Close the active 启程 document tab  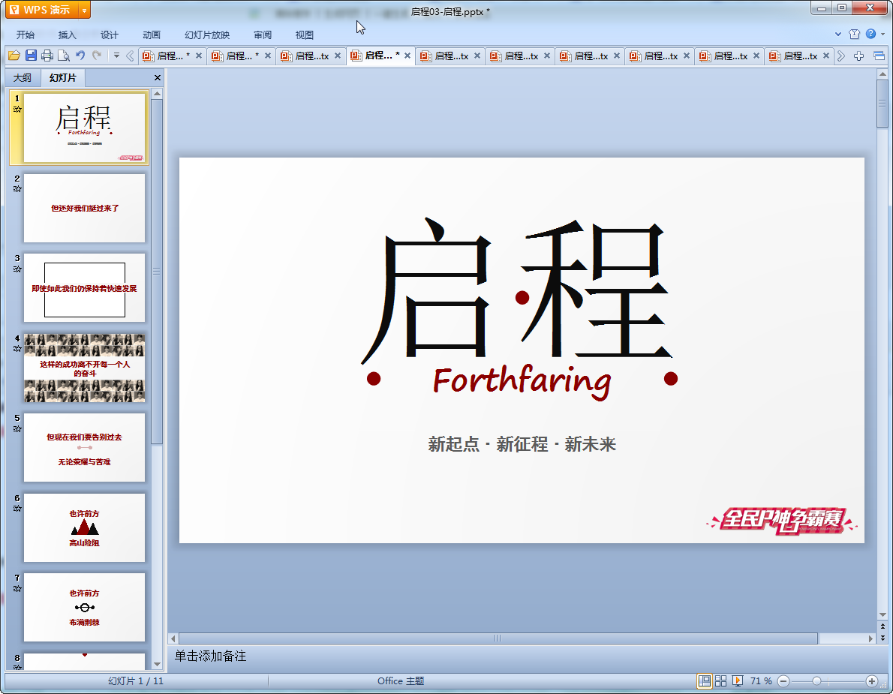407,56
